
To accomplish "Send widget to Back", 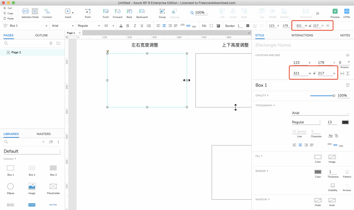I will [129, 11].
